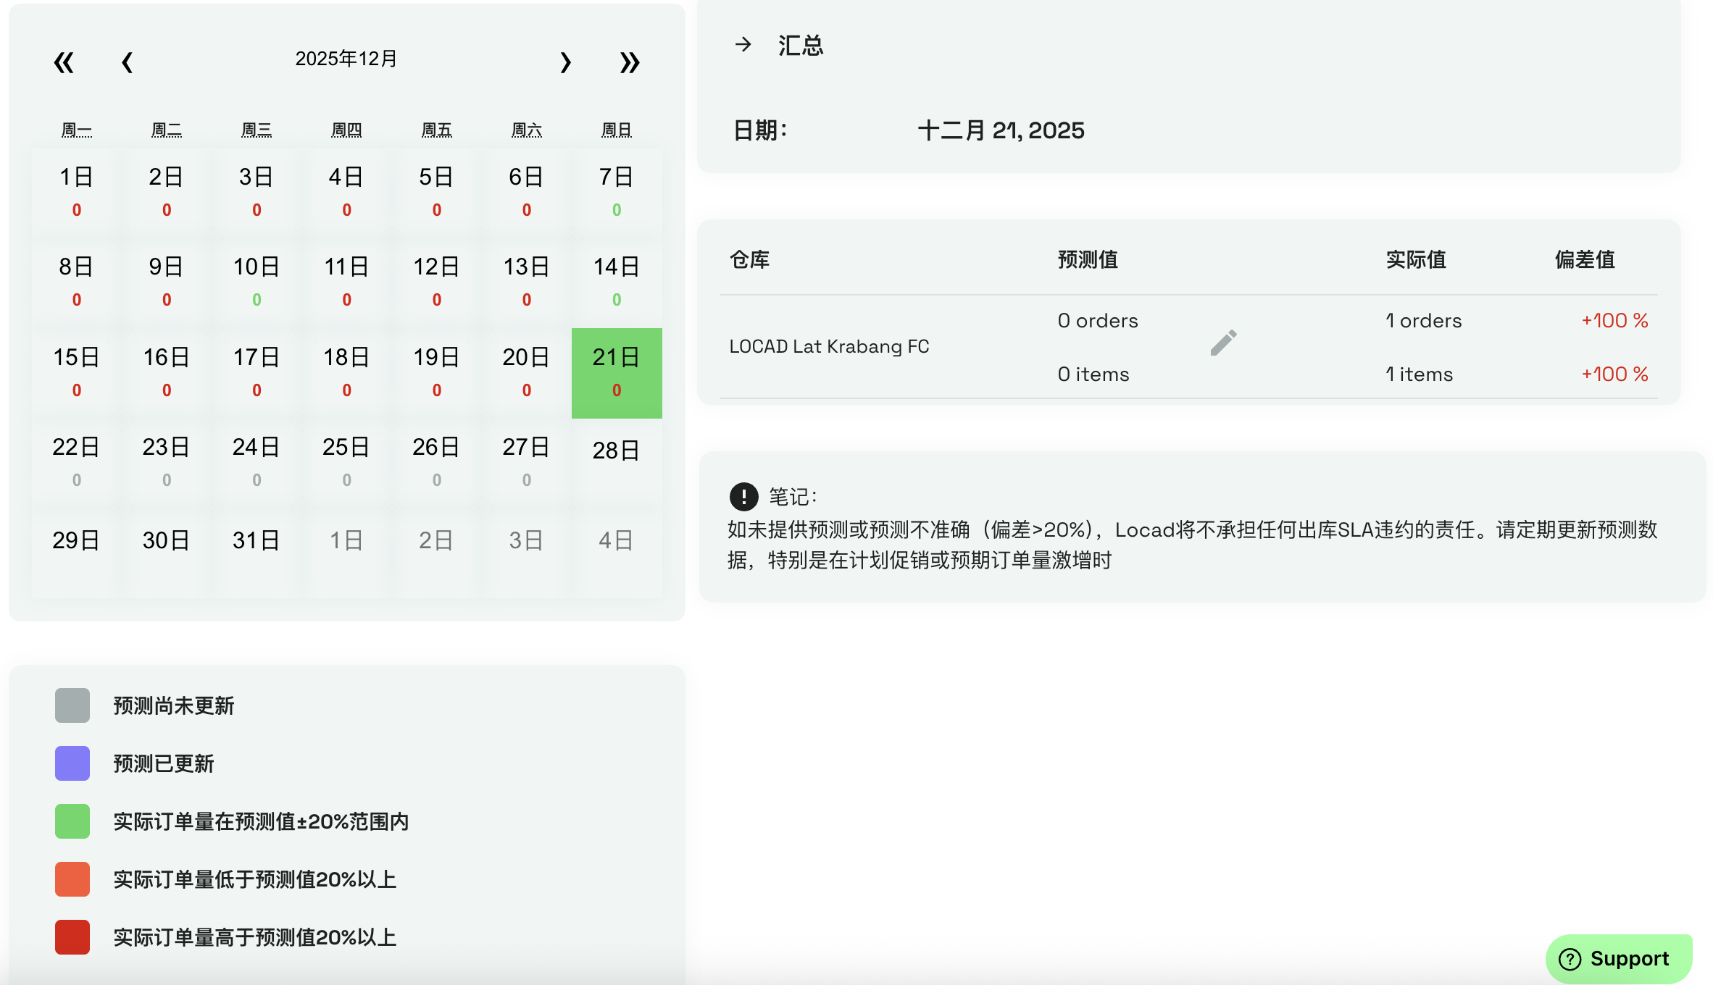Click the 偏差值 column header

pos(1585,259)
